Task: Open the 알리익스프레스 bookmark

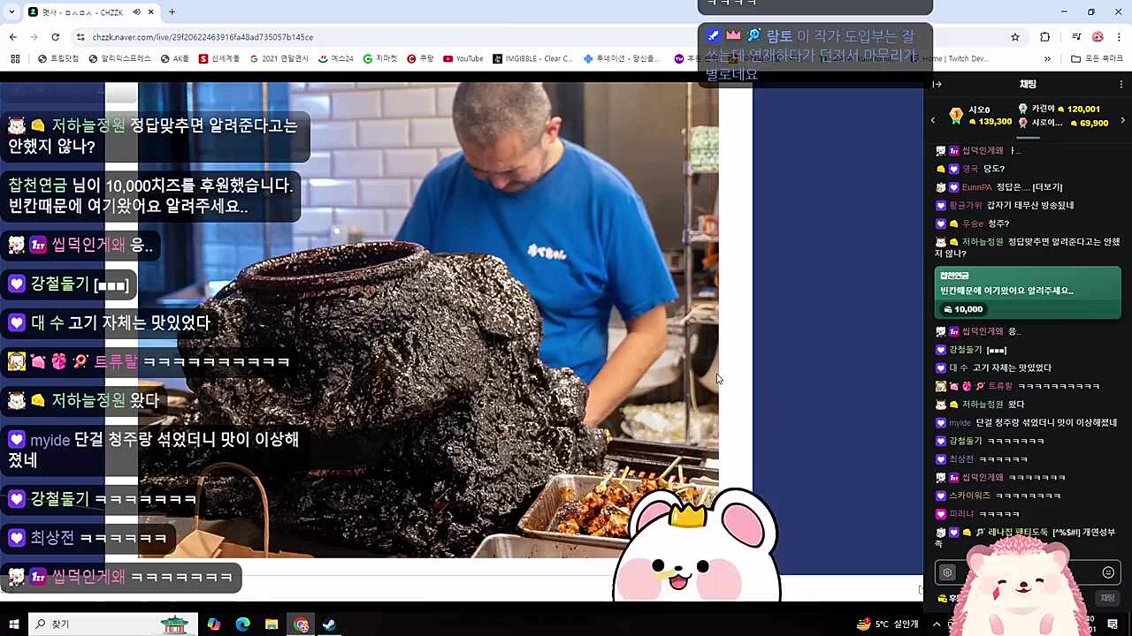Action: coord(119,59)
